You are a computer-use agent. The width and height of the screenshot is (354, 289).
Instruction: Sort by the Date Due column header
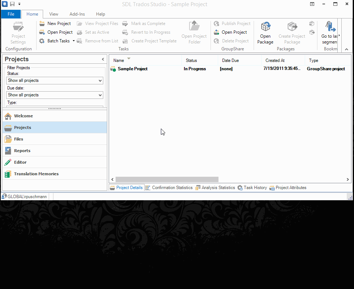pyautogui.click(x=240, y=60)
